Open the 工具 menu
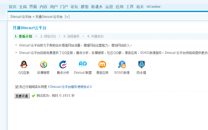This screenshot has height=130, width=208. pyautogui.click(x=130, y=7)
